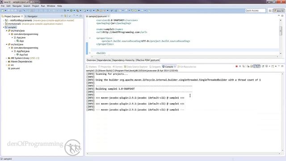Open the Window menu
The image size is (286, 161).
pyautogui.click(x=51, y=6)
